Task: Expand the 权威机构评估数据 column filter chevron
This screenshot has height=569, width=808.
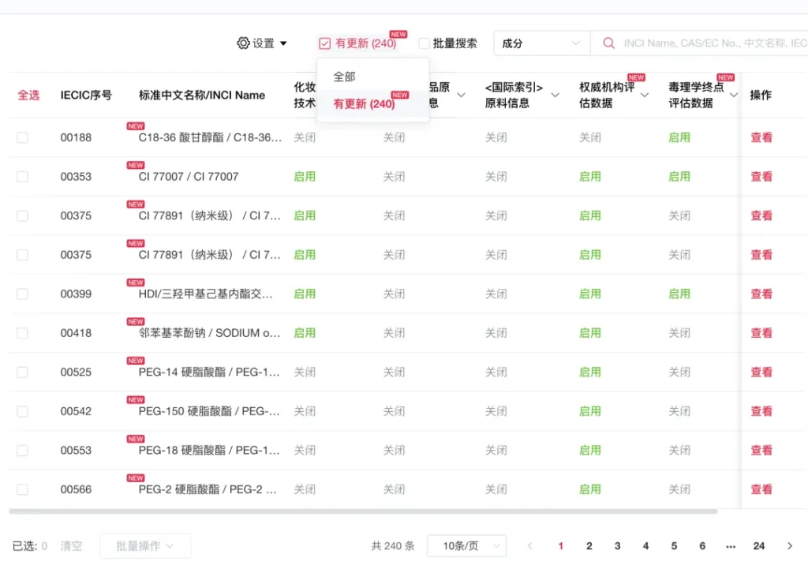Action: [645, 95]
